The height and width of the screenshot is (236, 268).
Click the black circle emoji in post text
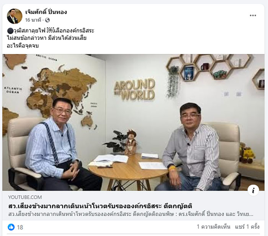10,31
